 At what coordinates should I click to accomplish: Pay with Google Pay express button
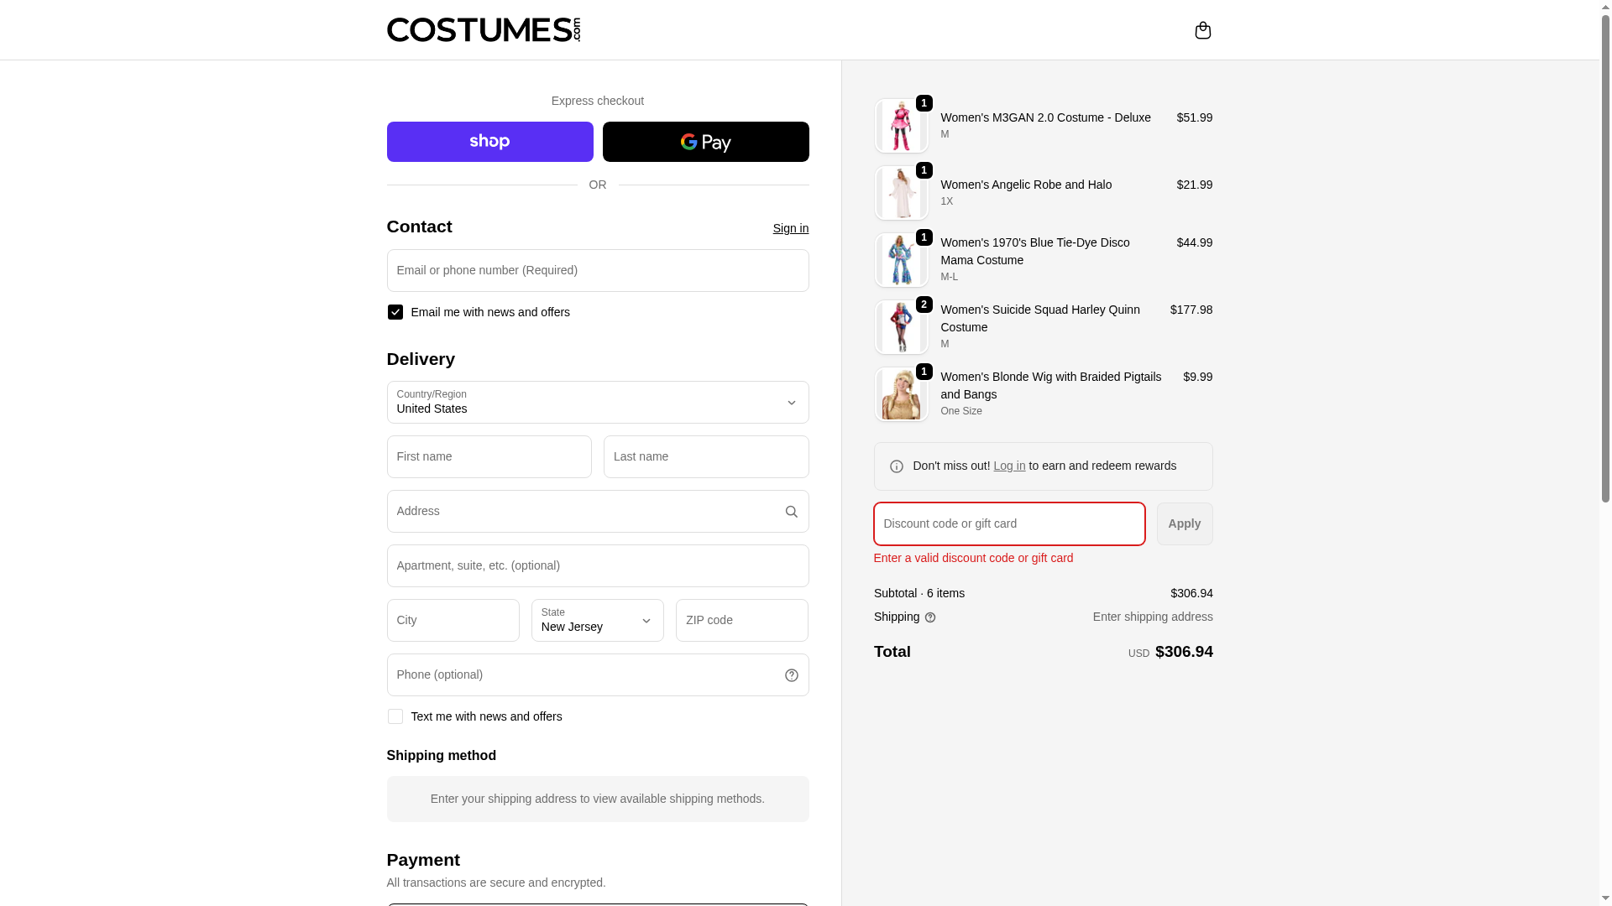tap(705, 142)
